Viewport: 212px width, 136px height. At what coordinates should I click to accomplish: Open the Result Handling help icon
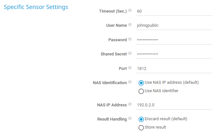(x=130, y=119)
